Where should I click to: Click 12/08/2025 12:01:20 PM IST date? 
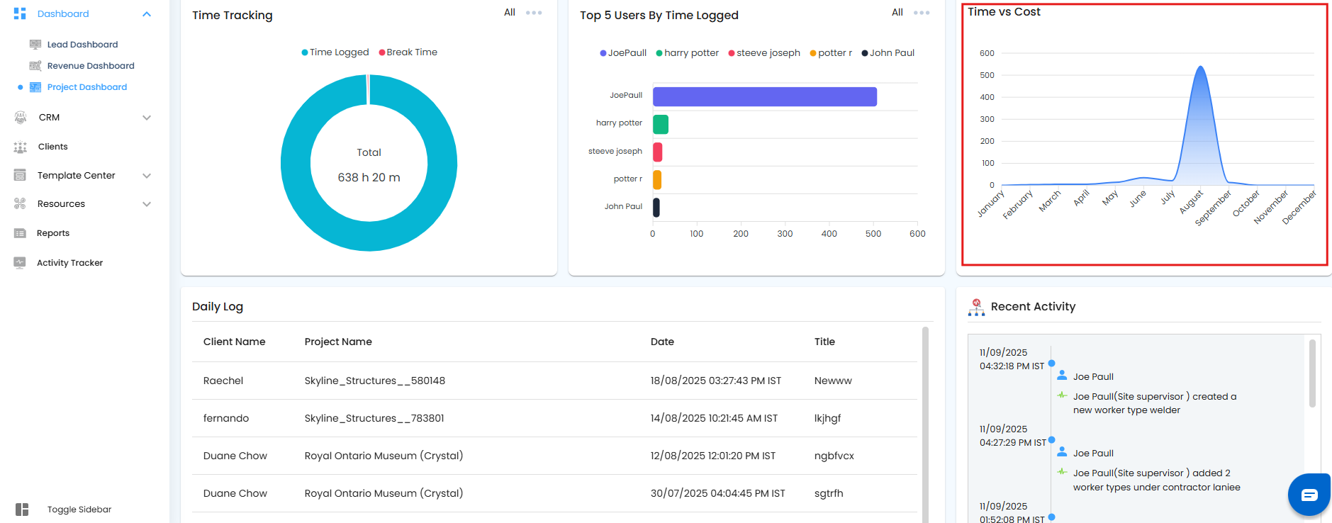click(x=713, y=456)
